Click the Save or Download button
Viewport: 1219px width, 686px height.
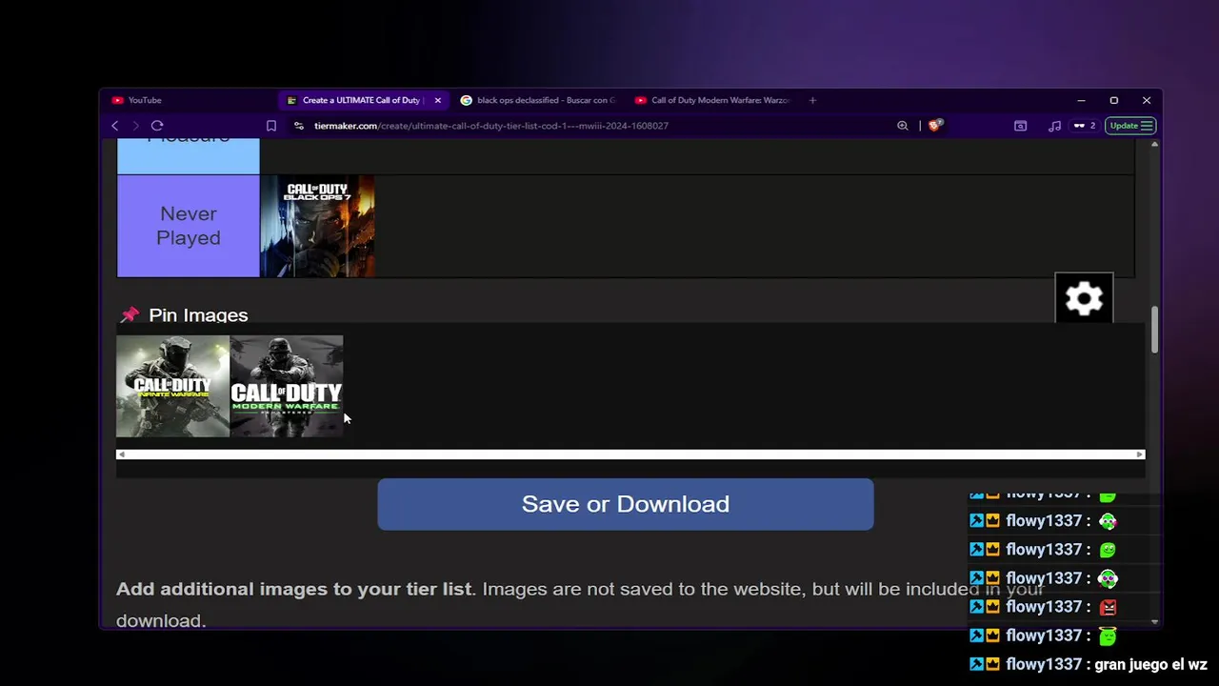click(x=626, y=504)
